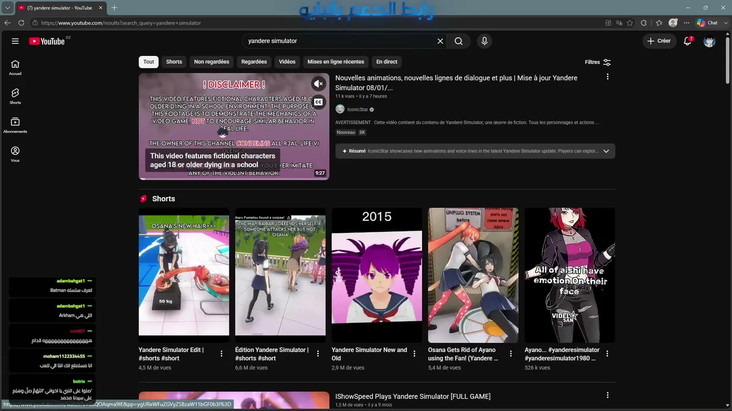Open options for "Yandere Simulator Edit" short
This screenshot has height=411, width=732.
point(221,353)
